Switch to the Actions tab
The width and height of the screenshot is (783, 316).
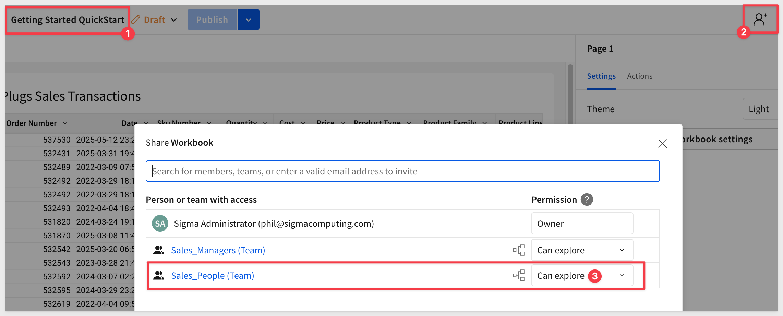[640, 76]
